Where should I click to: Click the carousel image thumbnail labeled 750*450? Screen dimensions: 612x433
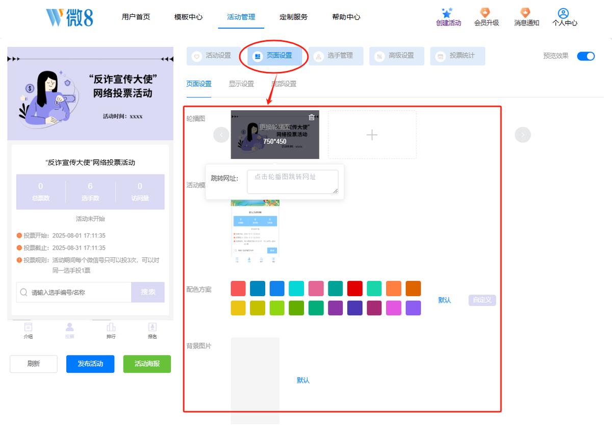tap(275, 135)
